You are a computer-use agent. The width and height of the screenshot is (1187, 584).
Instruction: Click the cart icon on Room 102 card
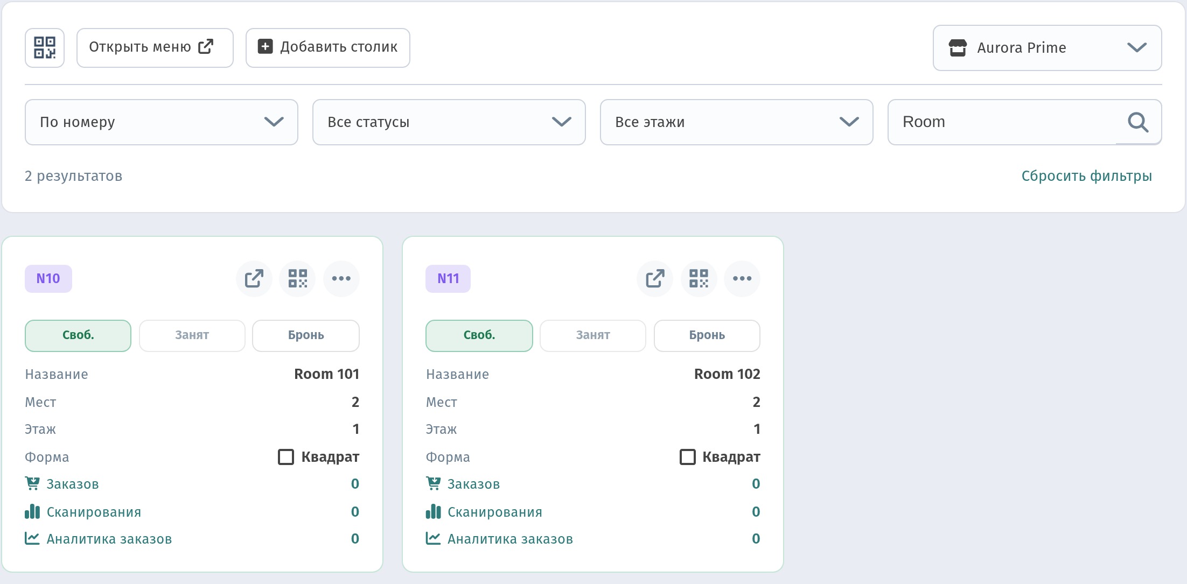coord(433,483)
